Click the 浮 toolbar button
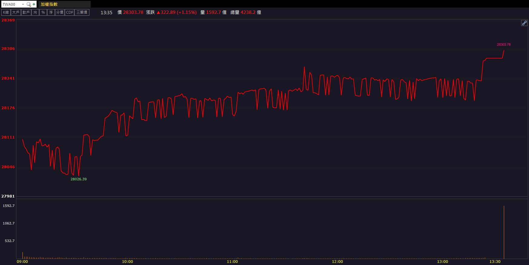 pos(51,12)
